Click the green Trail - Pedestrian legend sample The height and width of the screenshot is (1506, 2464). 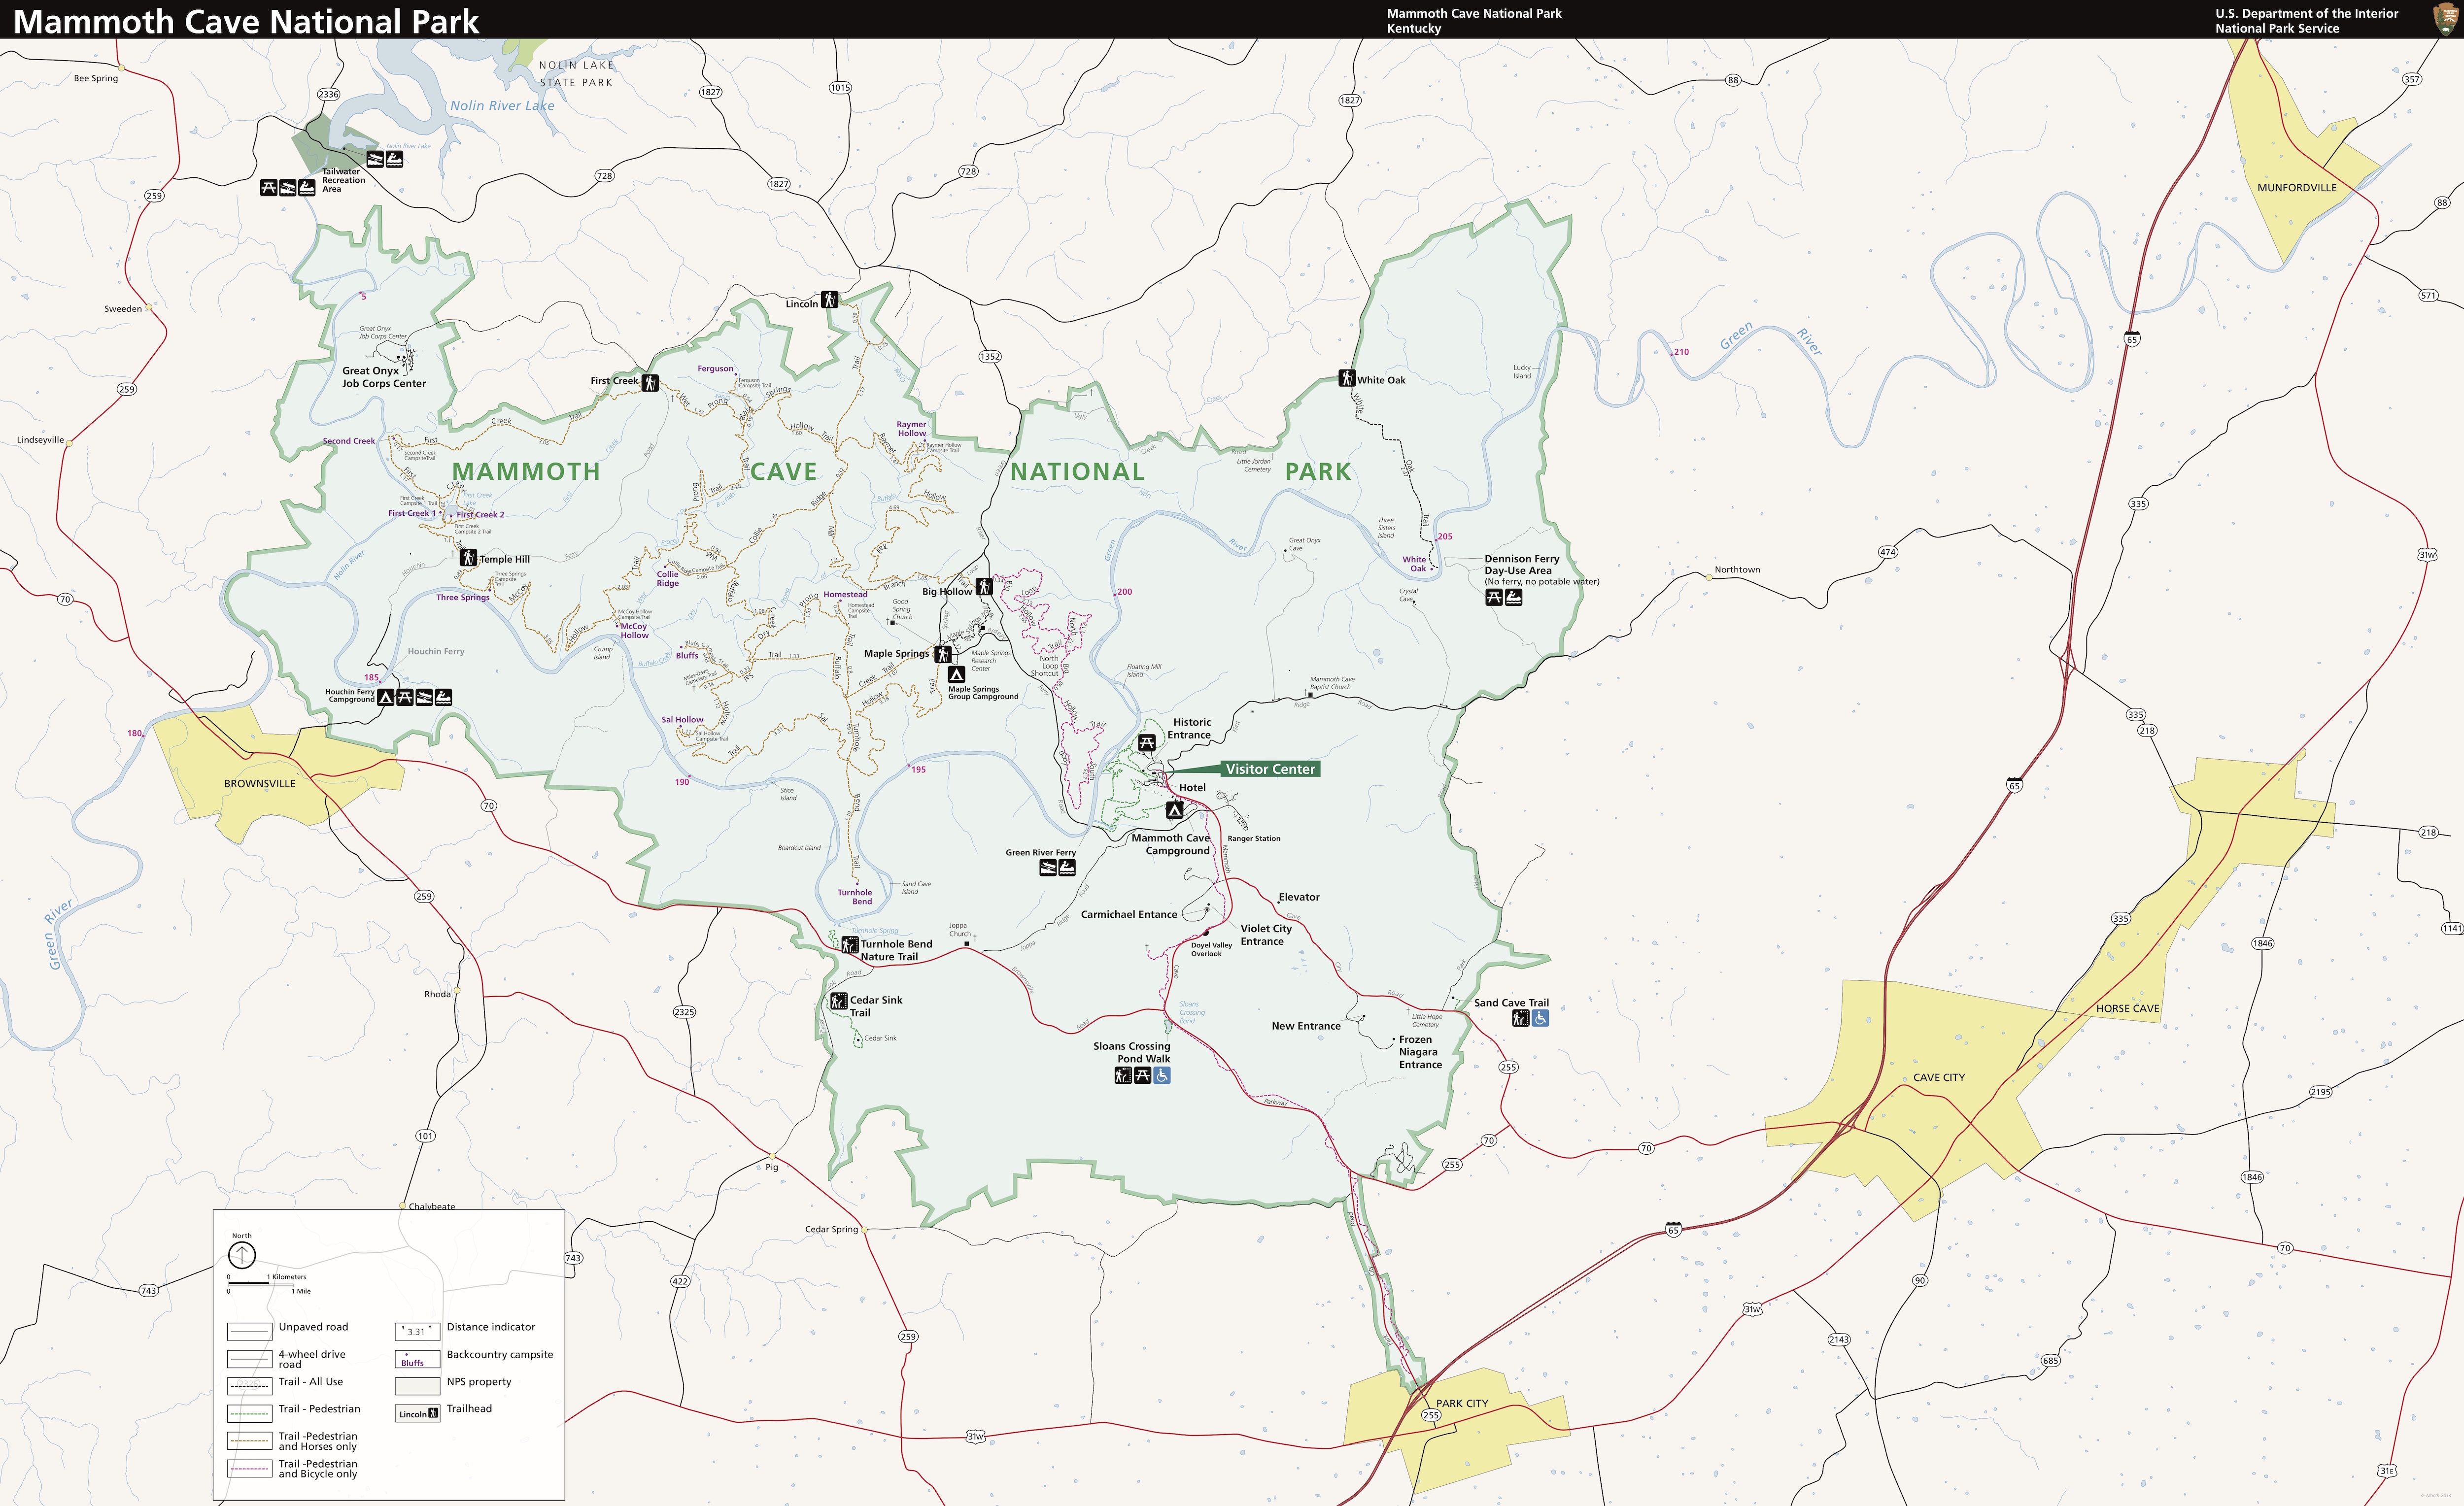pos(250,1414)
